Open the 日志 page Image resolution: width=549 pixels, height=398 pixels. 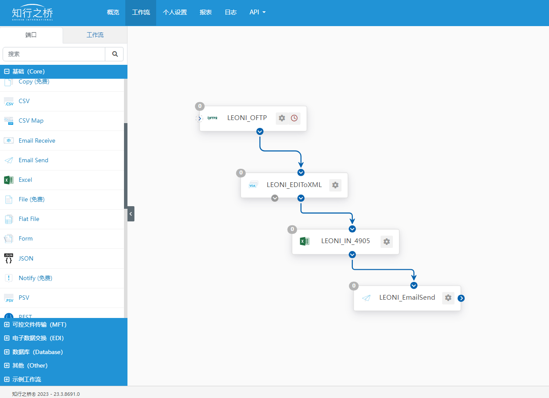pos(231,12)
